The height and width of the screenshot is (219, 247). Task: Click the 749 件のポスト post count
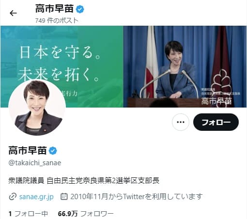click(57, 20)
